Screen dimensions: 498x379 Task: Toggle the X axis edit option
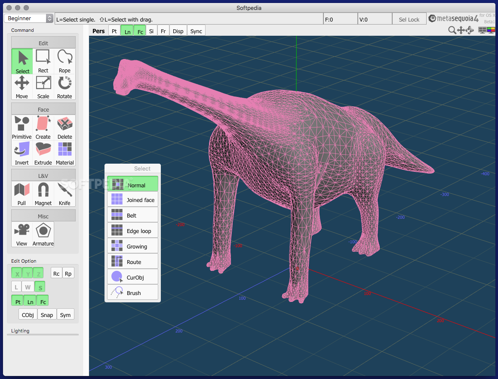tap(17, 273)
